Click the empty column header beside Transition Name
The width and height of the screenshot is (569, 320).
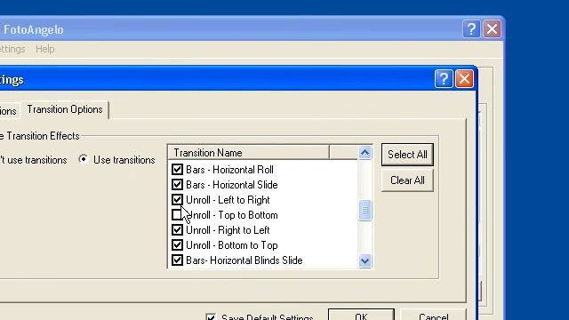click(343, 153)
